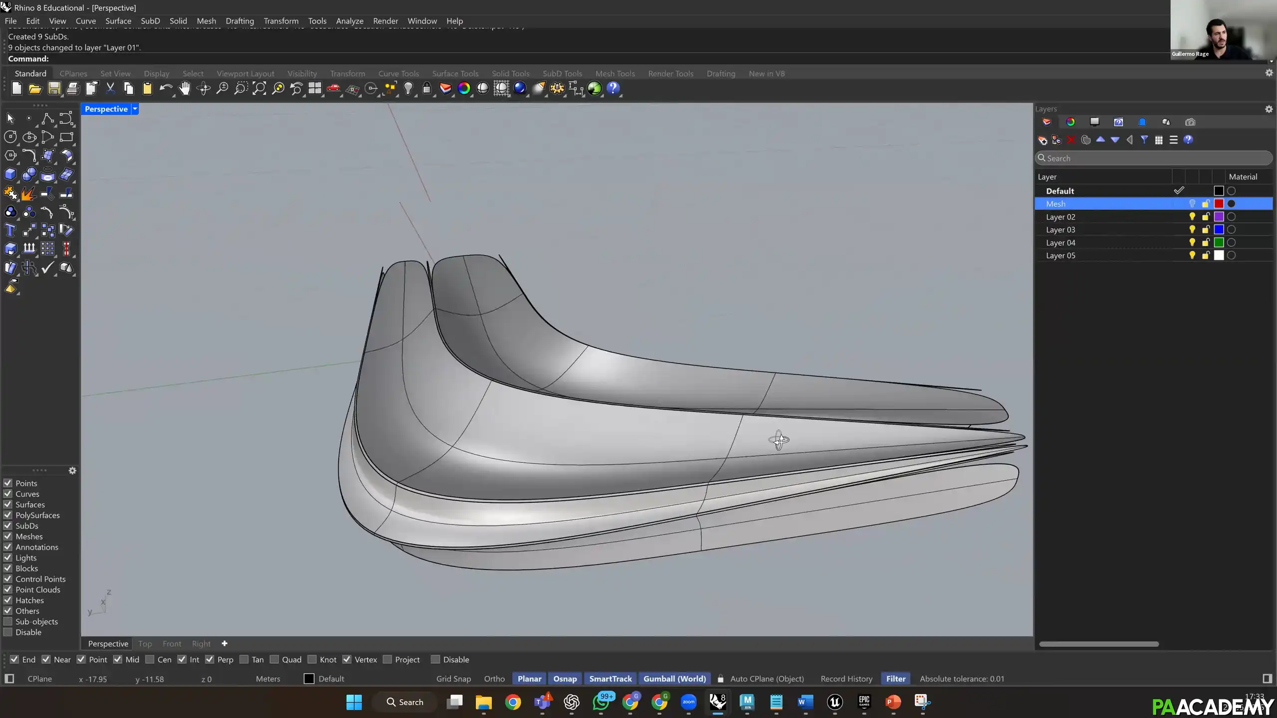1277x718 pixels.
Task: Click the Help question mark toolbar icon
Action: click(x=613, y=89)
